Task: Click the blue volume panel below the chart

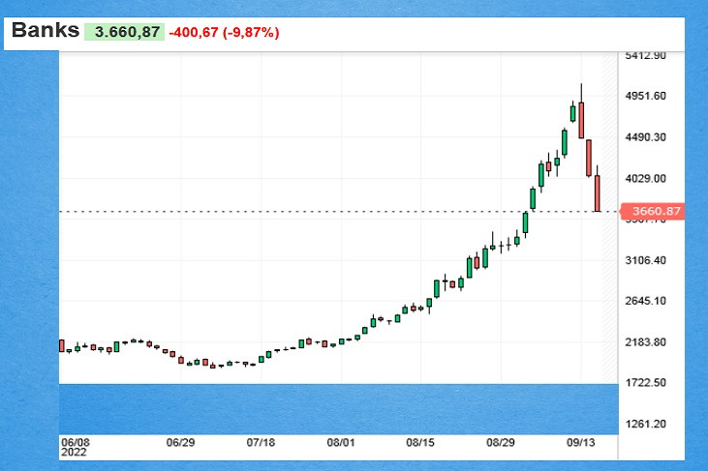Action: point(337,409)
